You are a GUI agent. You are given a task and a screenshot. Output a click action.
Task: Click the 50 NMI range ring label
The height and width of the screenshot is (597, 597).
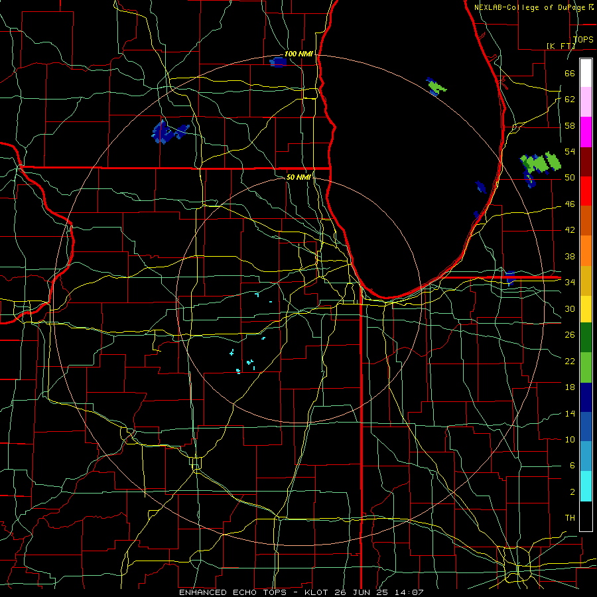click(x=298, y=177)
